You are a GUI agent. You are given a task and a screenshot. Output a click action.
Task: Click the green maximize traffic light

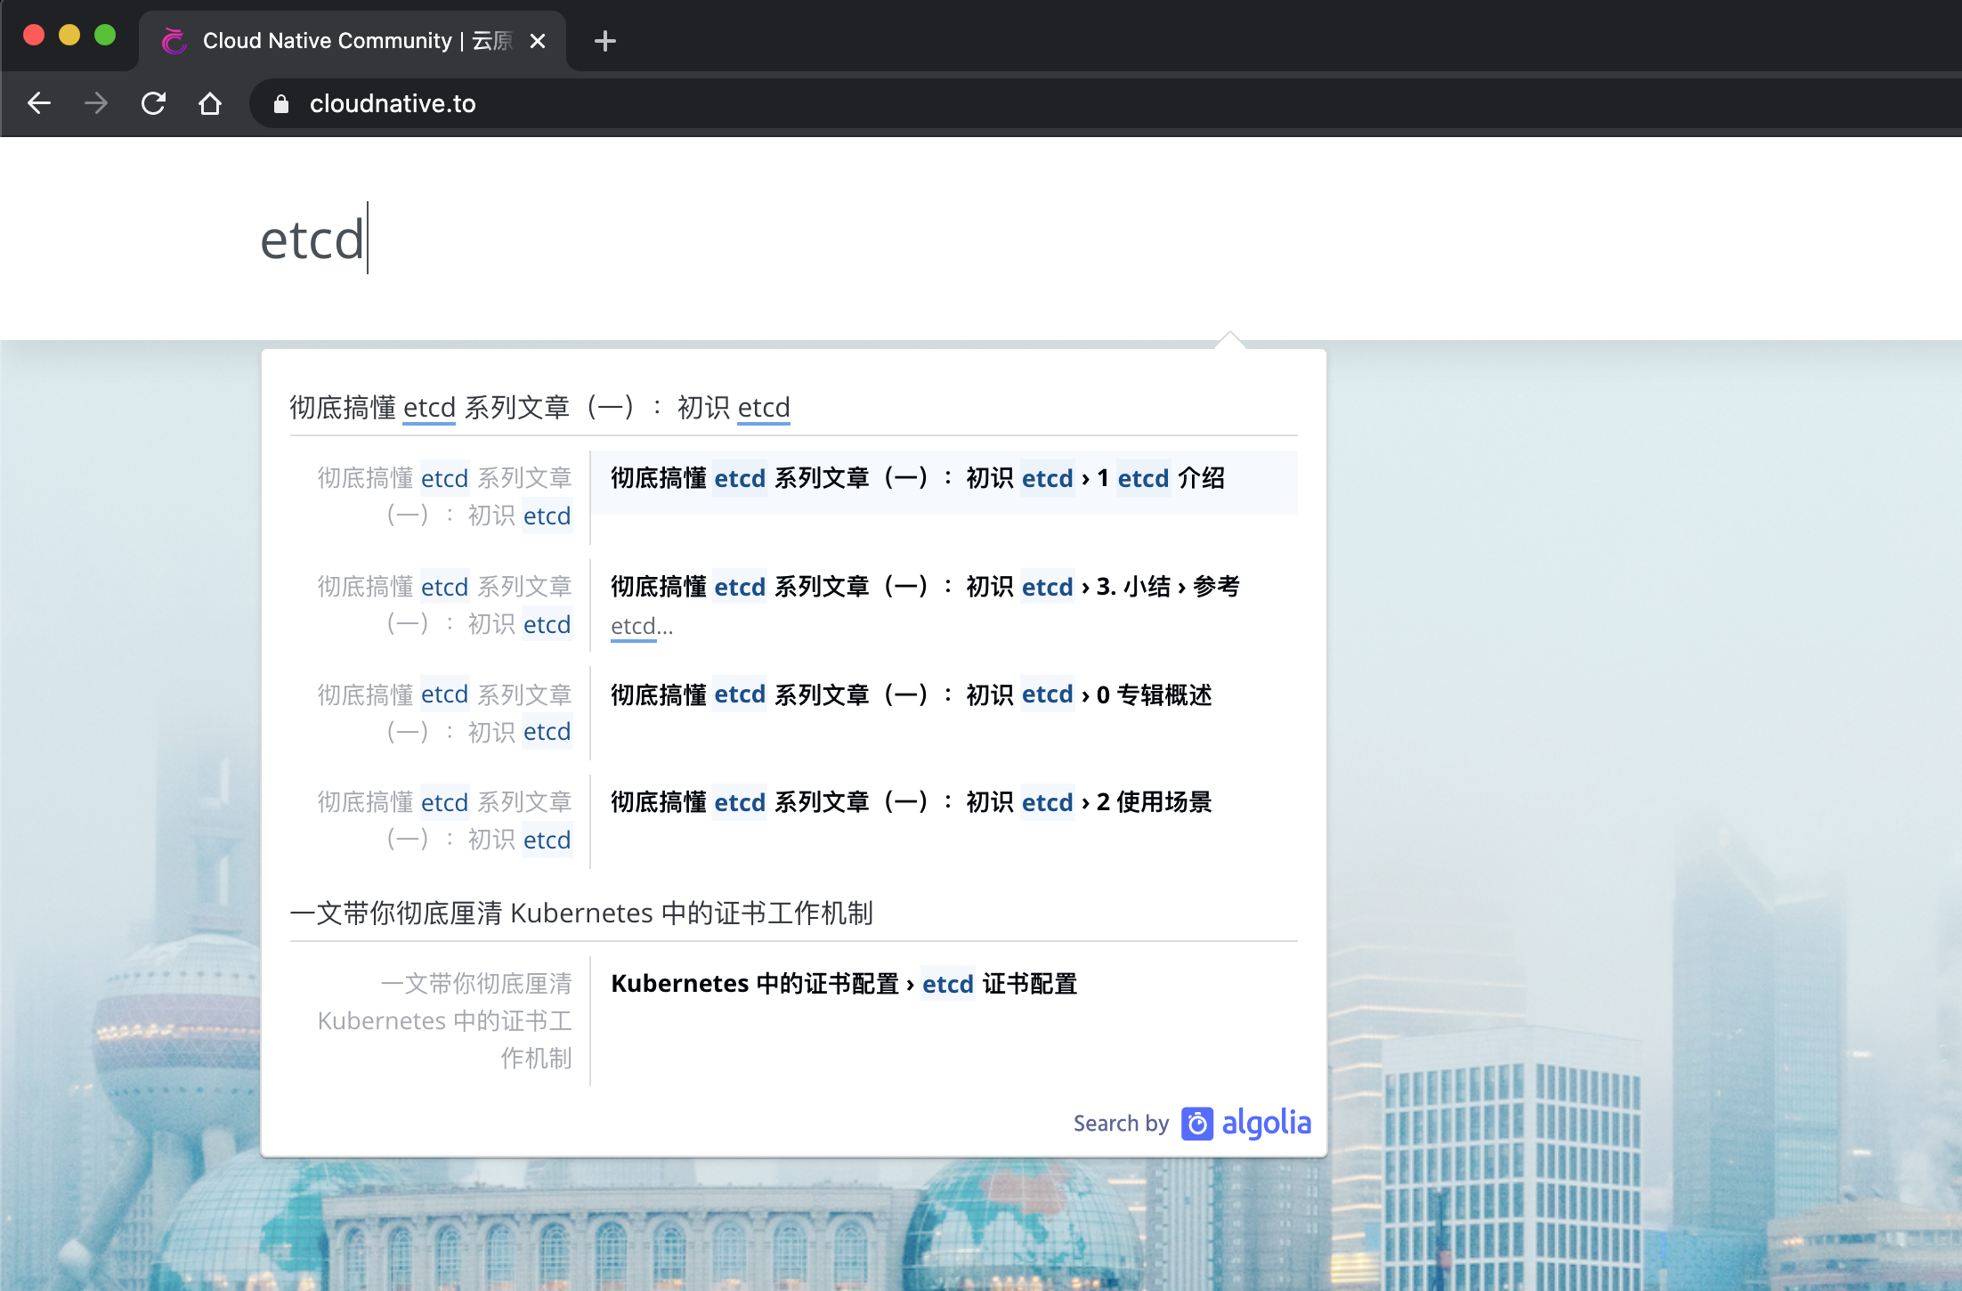(x=106, y=35)
